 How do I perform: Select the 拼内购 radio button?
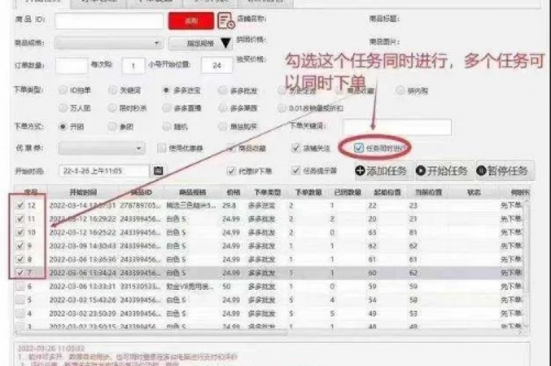click(x=400, y=90)
